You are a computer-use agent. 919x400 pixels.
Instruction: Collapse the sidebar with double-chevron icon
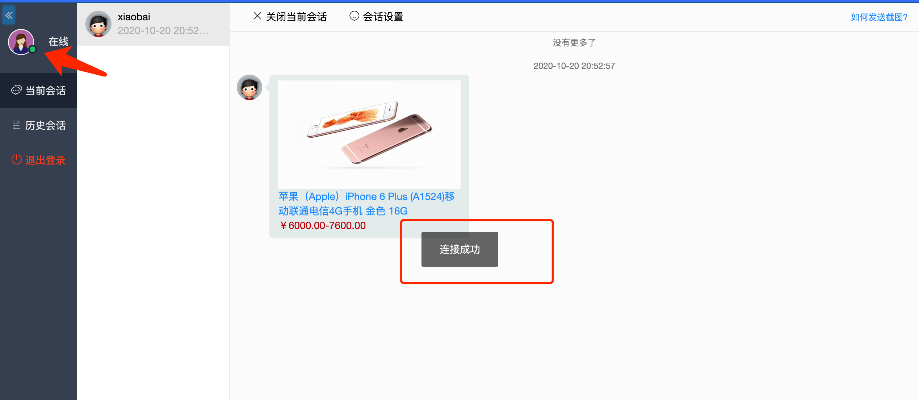tap(9, 15)
